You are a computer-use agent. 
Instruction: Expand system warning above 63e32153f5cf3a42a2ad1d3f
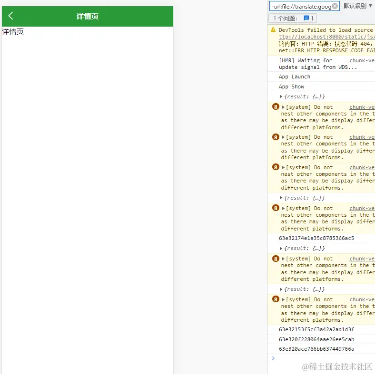click(x=283, y=299)
